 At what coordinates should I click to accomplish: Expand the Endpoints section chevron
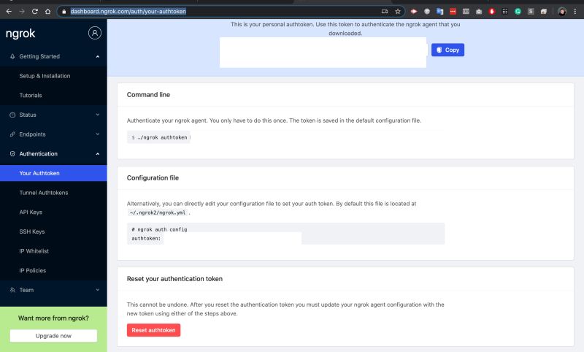pyautogui.click(x=98, y=134)
